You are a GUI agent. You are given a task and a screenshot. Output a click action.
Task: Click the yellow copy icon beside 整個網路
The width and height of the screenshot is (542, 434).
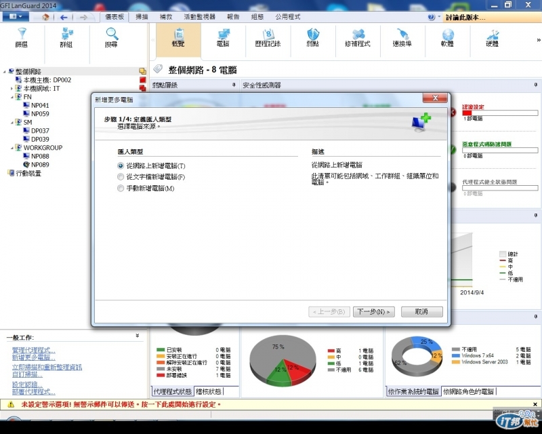[x=142, y=71]
